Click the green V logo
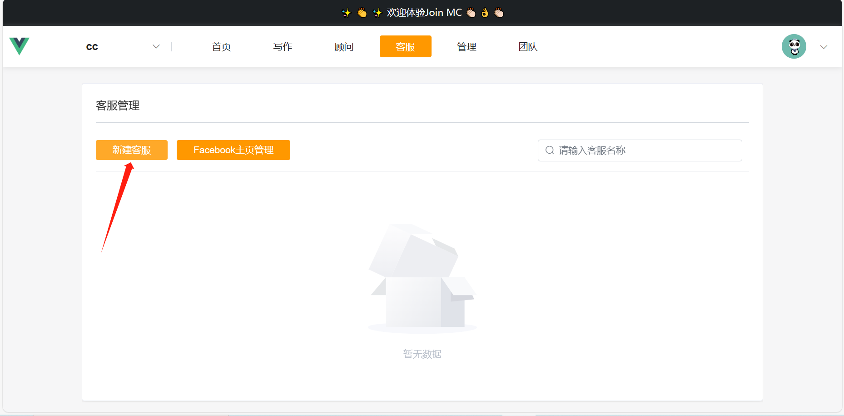Screen dimensions: 844x416 click(19, 46)
